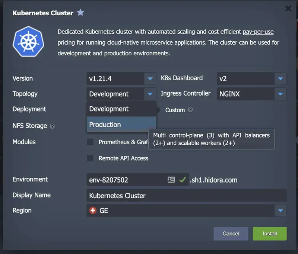Tick the Remote API Access checkbox
The image size is (298, 254).
[90, 158]
